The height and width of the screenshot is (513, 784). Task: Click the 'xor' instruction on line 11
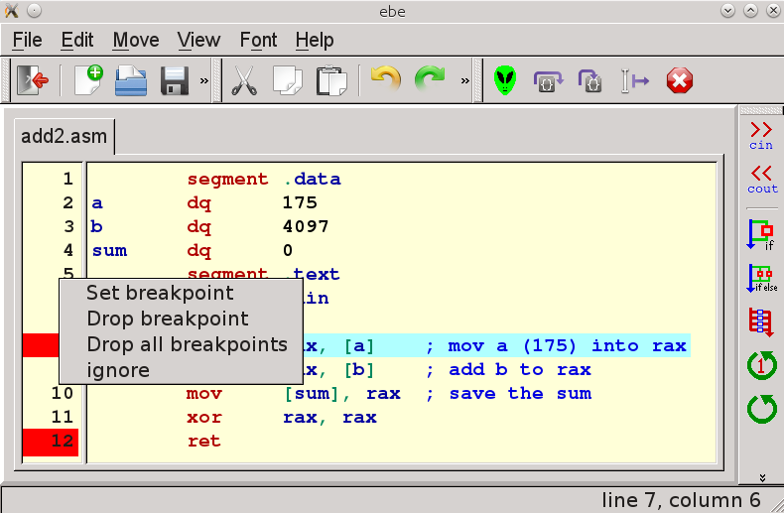pos(204,417)
